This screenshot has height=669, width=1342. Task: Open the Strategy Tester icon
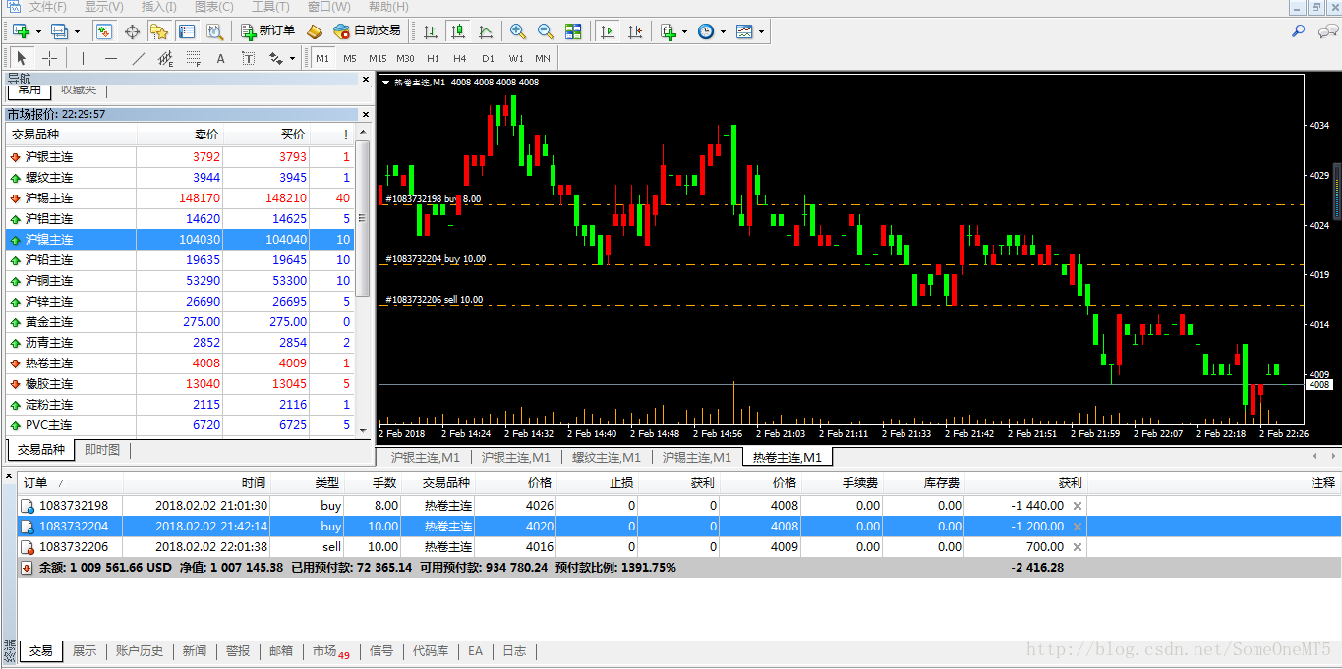point(214,31)
